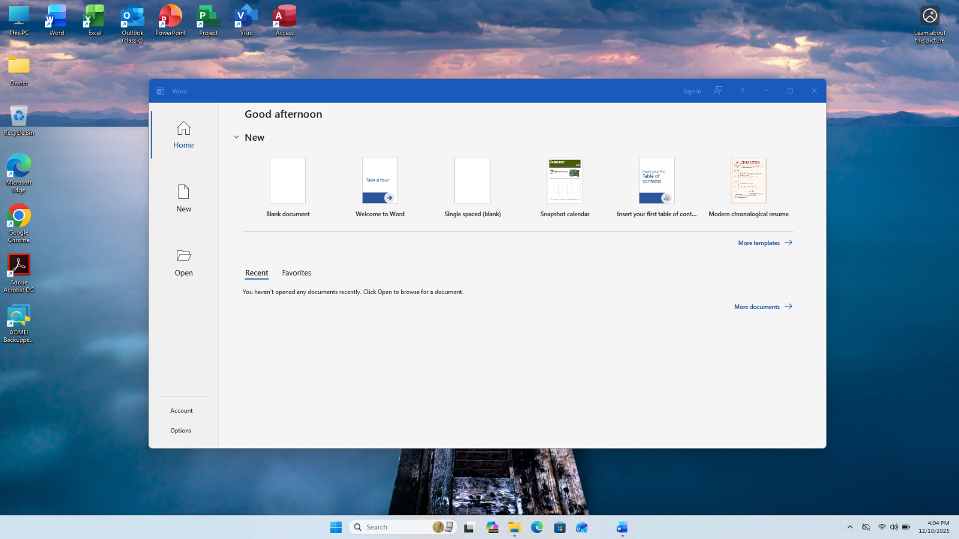Select New in the Word sidebar
The width and height of the screenshot is (959, 539).
pyautogui.click(x=183, y=199)
